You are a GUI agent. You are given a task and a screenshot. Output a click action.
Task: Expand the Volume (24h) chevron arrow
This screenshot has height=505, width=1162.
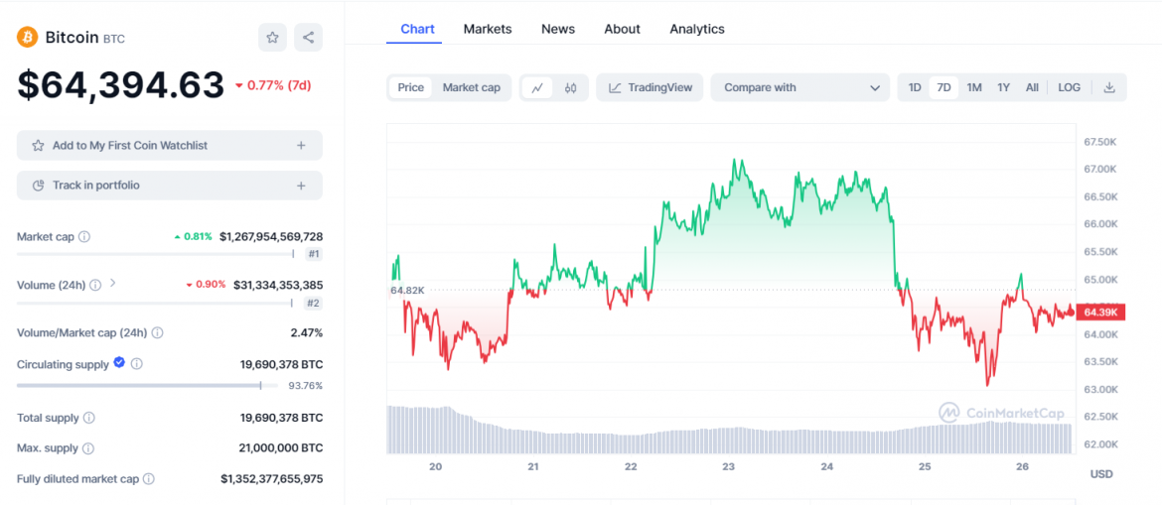pyautogui.click(x=112, y=284)
